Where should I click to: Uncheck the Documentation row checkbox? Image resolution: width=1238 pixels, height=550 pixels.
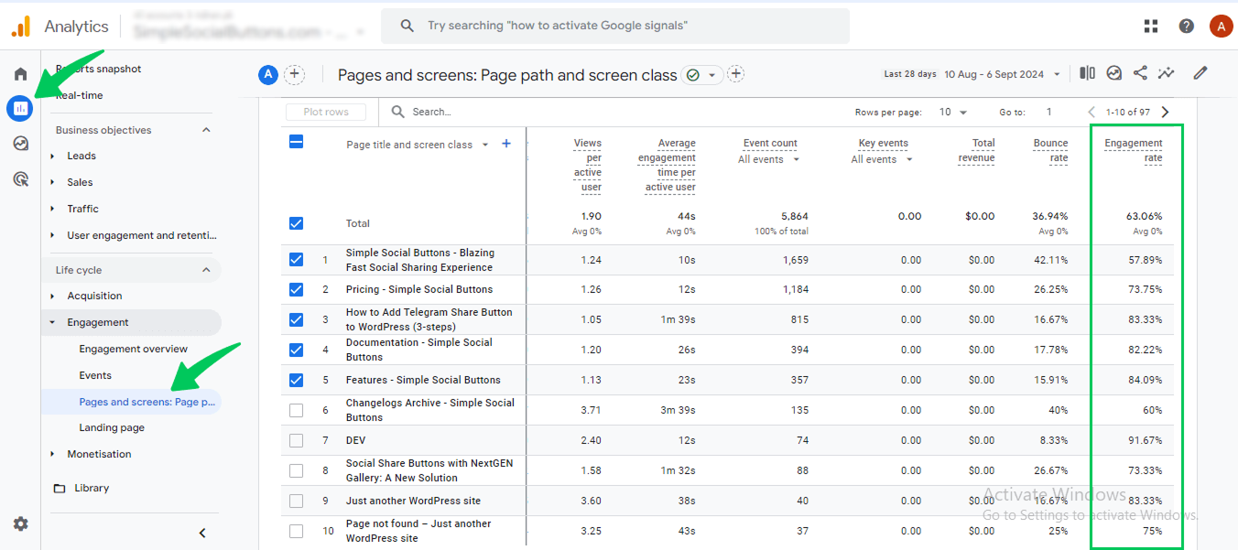click(296, 350)
